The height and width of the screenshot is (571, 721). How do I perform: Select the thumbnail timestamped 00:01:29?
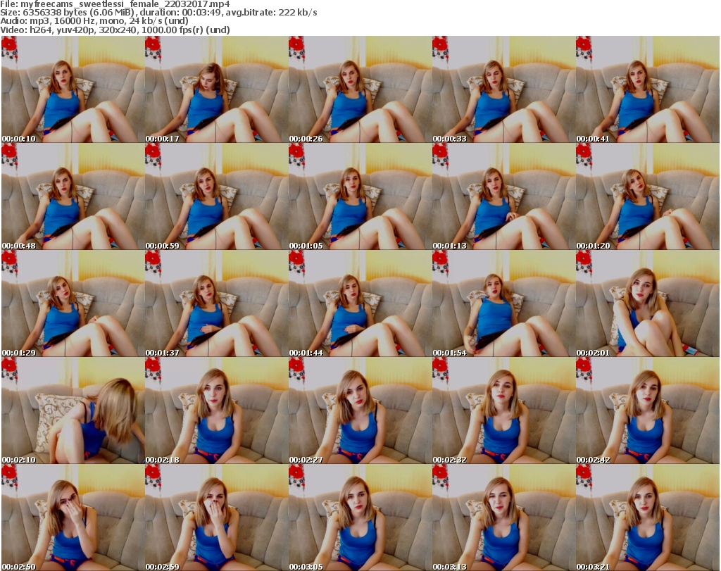pos(73,303)
